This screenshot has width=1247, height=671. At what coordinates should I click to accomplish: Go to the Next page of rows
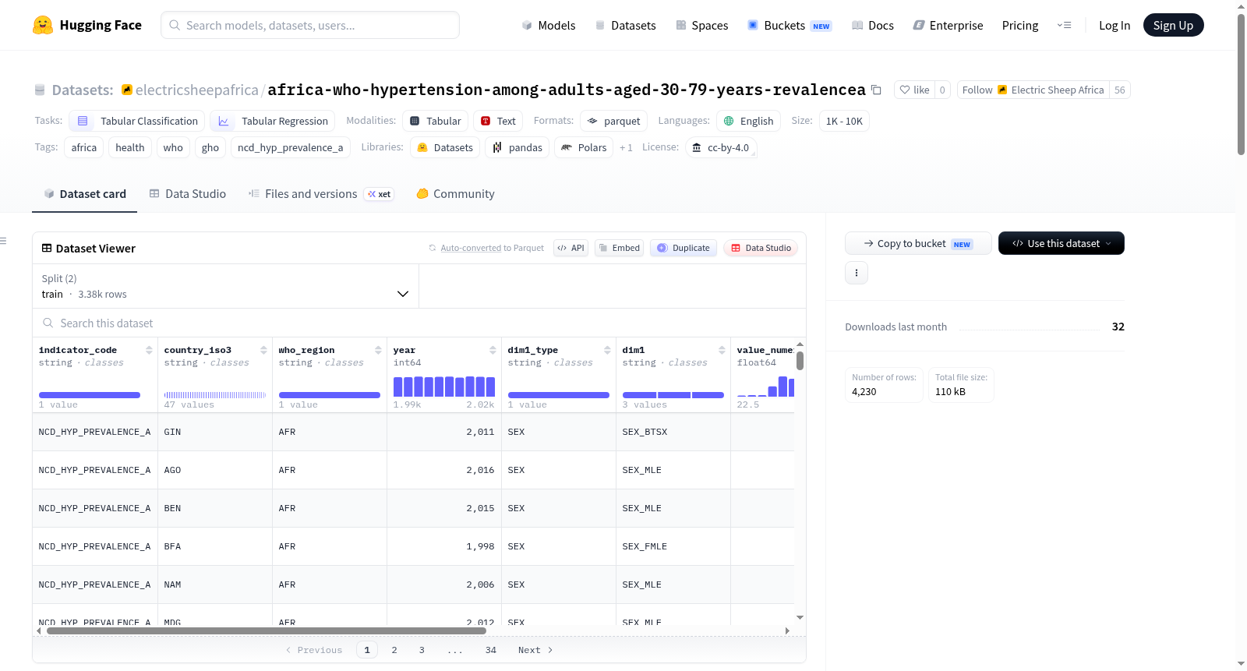click(x=535, y=650)
